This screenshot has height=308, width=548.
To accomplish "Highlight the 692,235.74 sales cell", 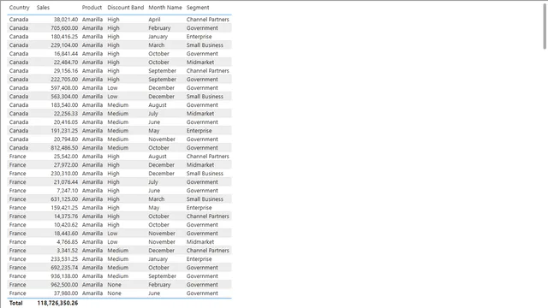I will pos(64,268).
